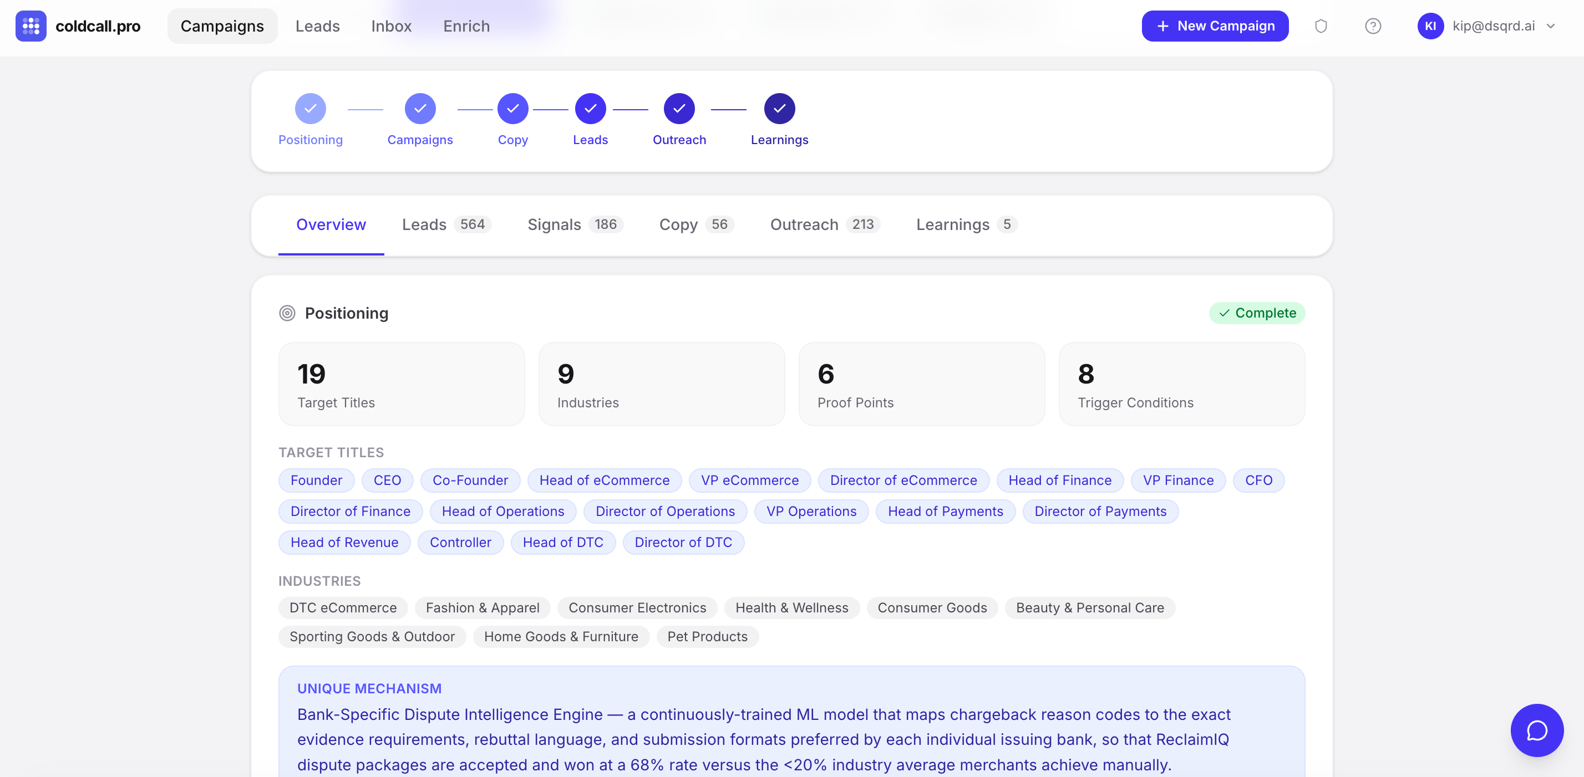Image resolution: width=1584 pixels, height=777 pixels.
Task: Click the Copy step checkmark circle
Action: tap(512, 109)
